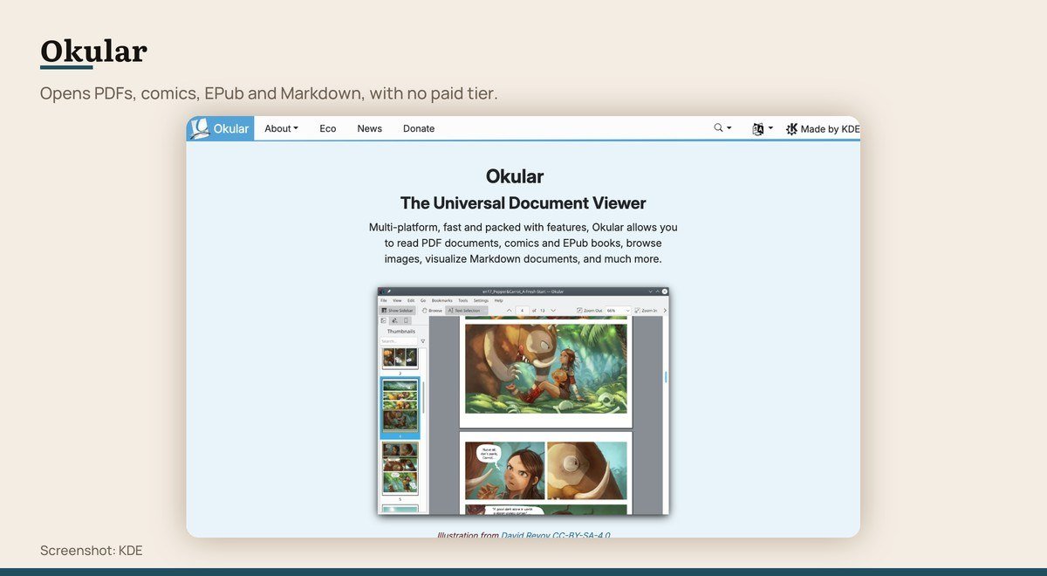Open the Settings menu in Okular

coord(481,300)
